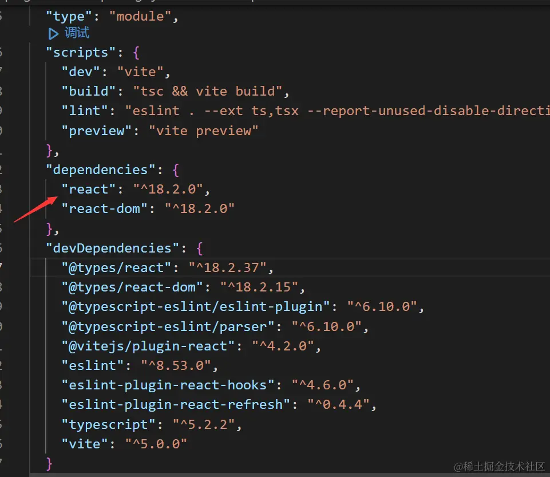Click the "devDependencies" key
Image resolution: width=550 pixels, height=477 pixels.
112,249
